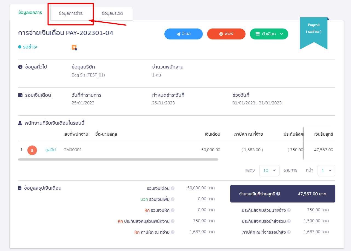Click help icon beside ประกันสังคมส่วนพนักงาน
The height and width of the screenshot is (251, 351).
pyautogui.click(x=173, y=221)
